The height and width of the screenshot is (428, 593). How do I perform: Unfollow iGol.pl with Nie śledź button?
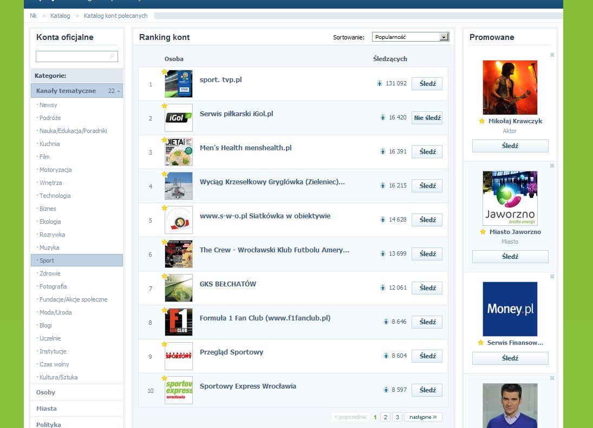pyautogui.click(x=427, y=118)
